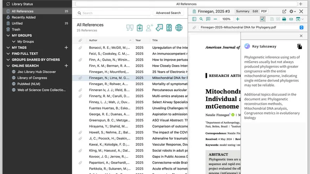Zoom in the PDF with plus button
The width and height of the screenshot is (310, 174).
(x=238, y=19)
